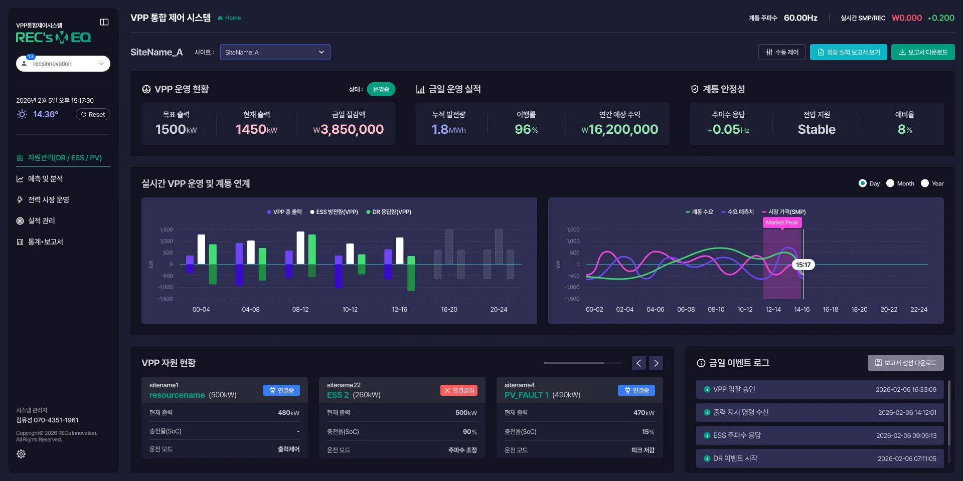Click the 15:17 time marker on chart
963x481 pixels.
pyautogui.click(x=804, y=265)
